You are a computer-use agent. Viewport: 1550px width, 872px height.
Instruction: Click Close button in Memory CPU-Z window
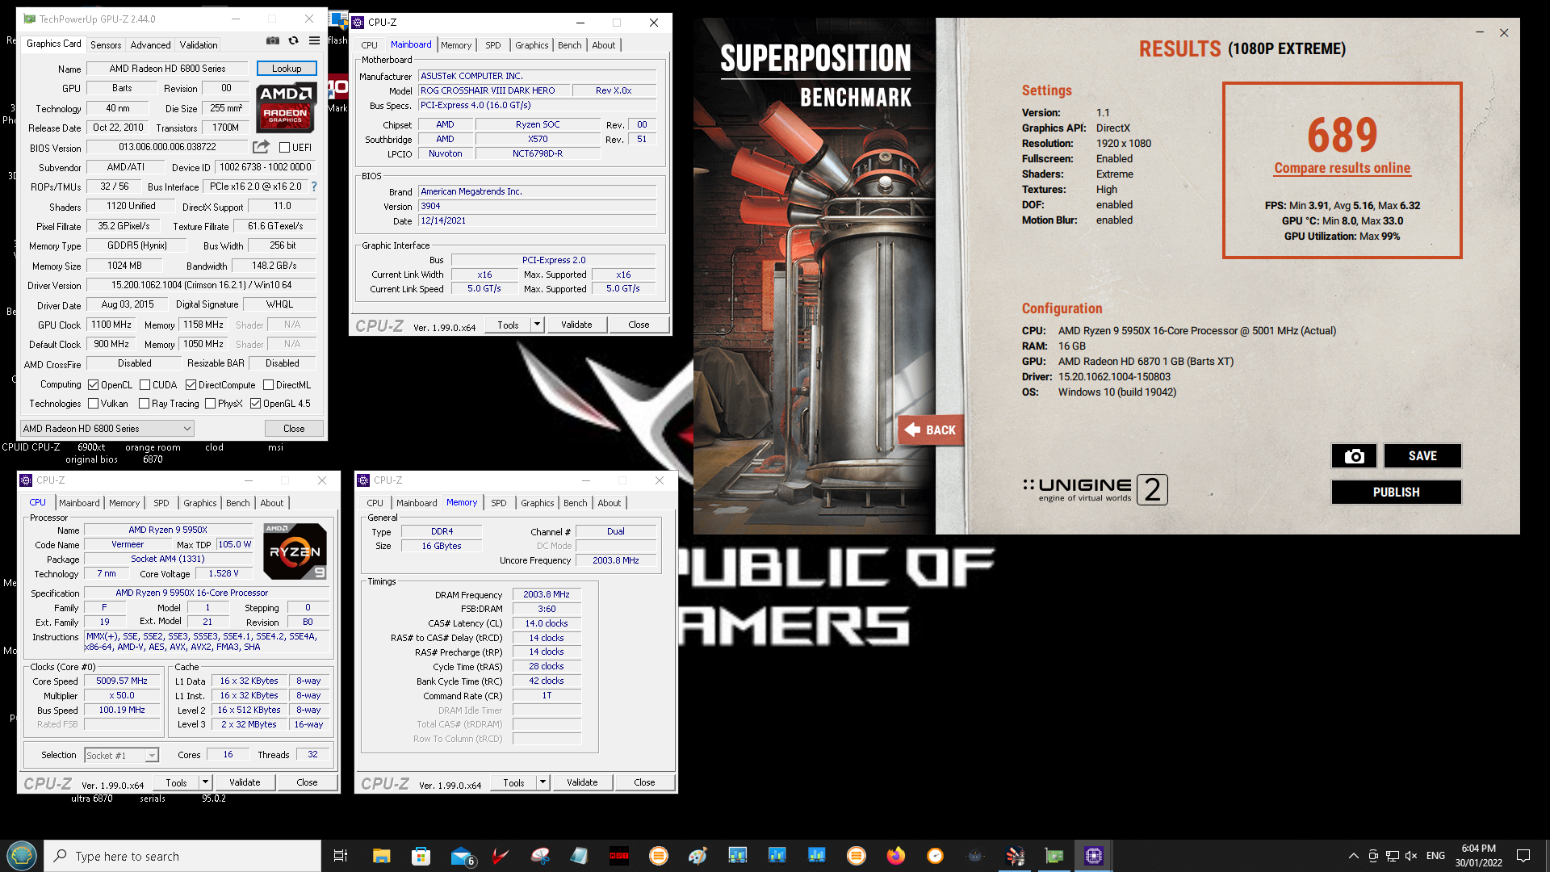(x=644, y=782)
